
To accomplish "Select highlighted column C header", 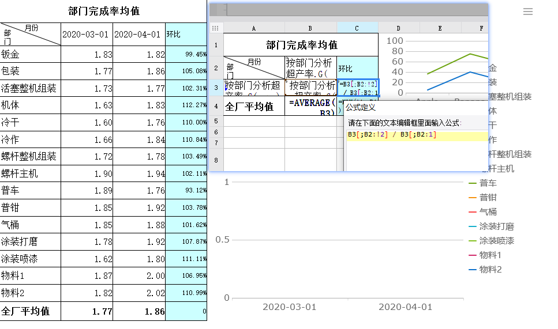I will [x=357, y=28].
